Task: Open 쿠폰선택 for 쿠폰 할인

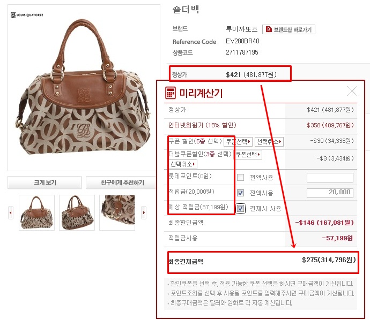Action: tap(238, 141)
